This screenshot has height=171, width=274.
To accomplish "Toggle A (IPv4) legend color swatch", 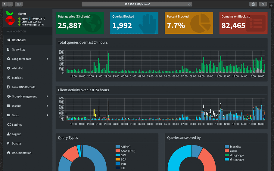I will [118, 147].
